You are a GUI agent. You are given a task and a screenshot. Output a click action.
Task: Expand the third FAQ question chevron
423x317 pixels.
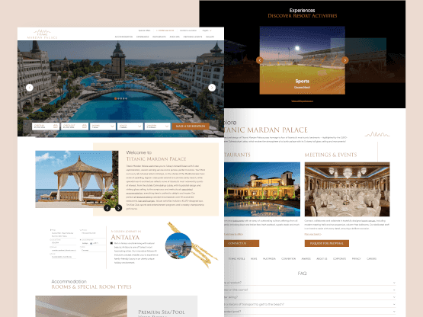[394, 297]
